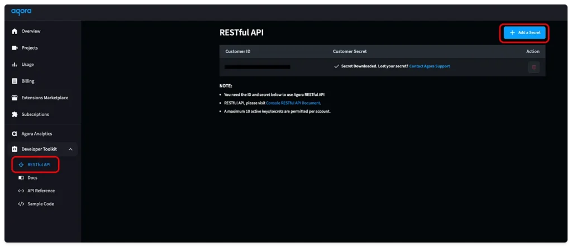Viewport: 572px width, 247px height.
Task: Click the Projects video camera icon
Action: 15,48
